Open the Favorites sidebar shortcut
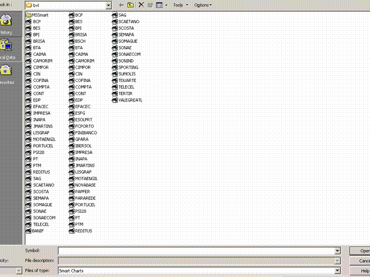370x277 pixels. [x=7, y=74]
